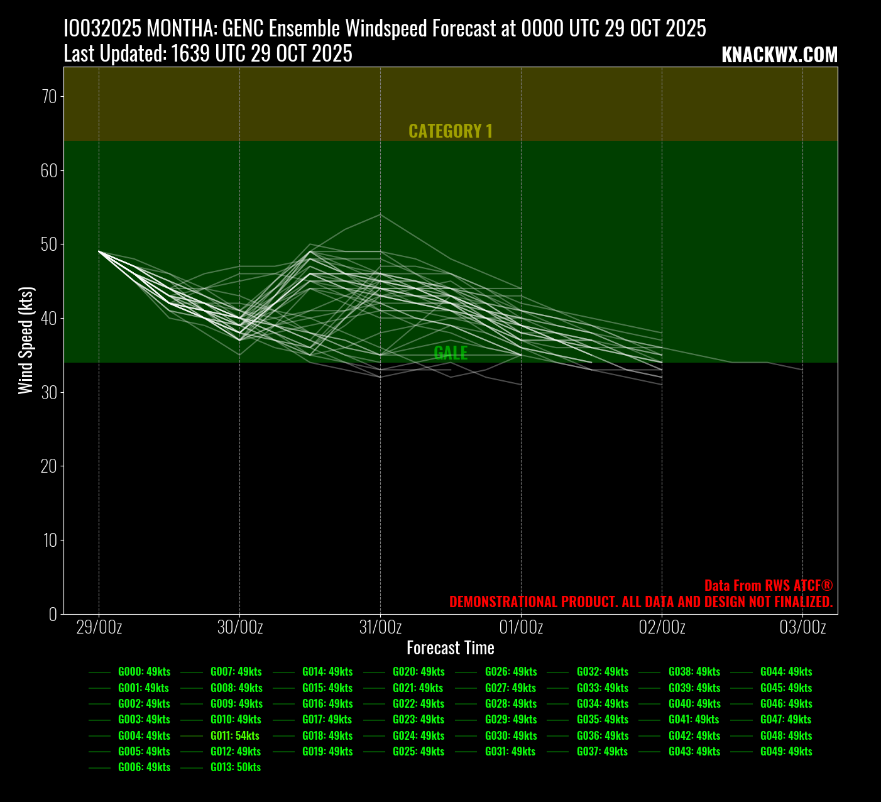
Task: Click the 70 value on the wind speed axis
Action: click(49, 97)
